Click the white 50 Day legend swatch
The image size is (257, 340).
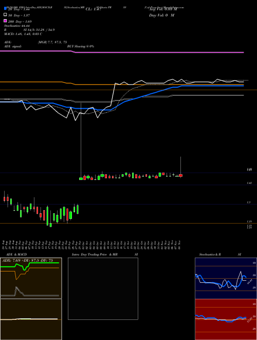[6, 15]
